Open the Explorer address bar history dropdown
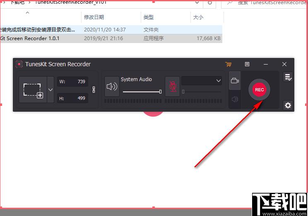The image size is (308, 216). 197,3
